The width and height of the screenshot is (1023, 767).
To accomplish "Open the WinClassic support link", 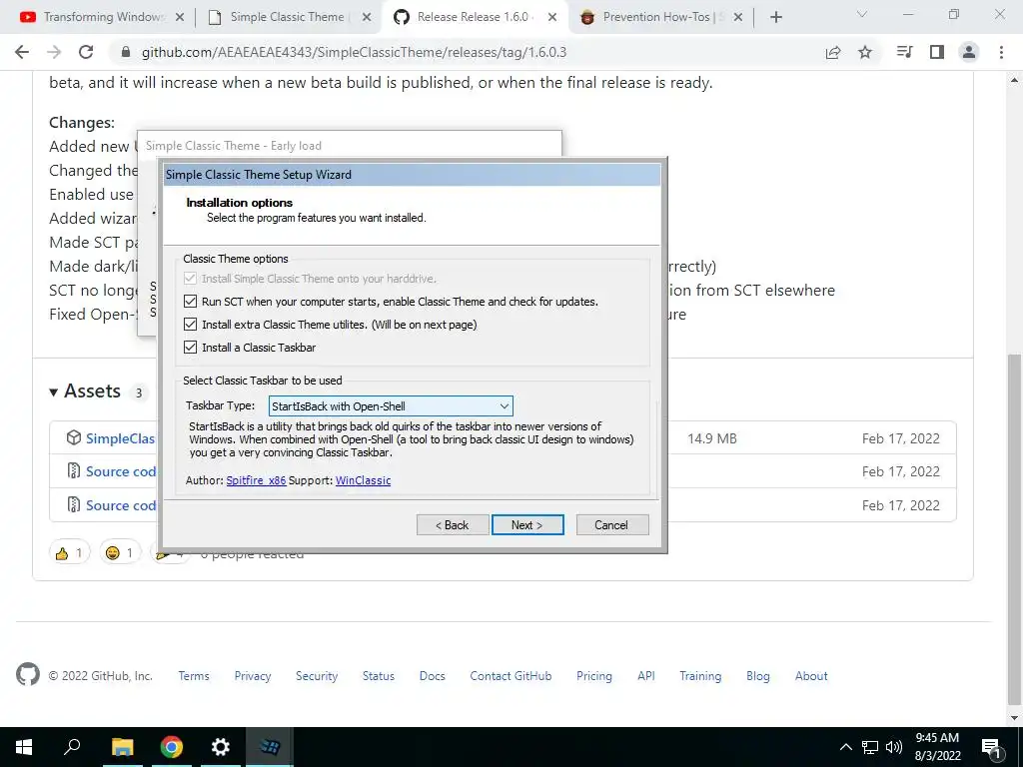I will click(363, 480).
